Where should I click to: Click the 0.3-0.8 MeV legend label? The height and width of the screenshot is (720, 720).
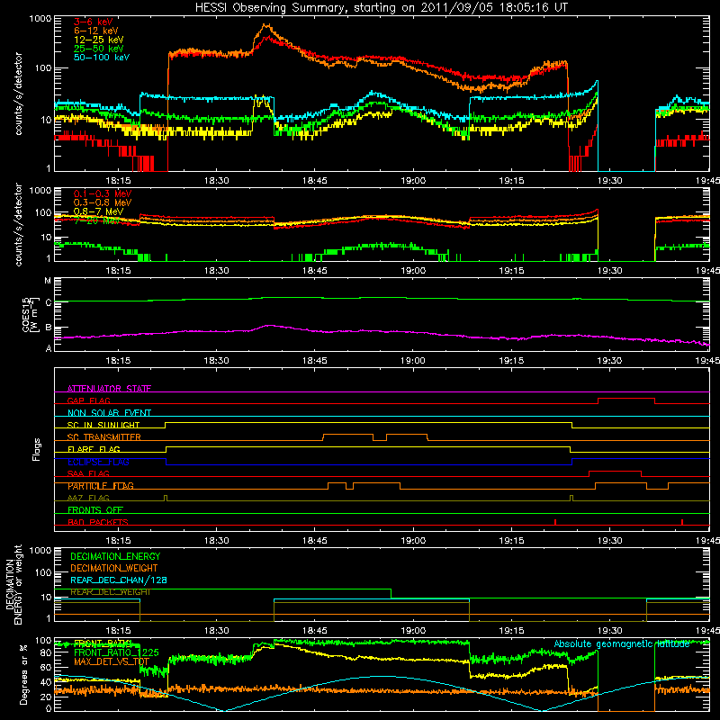[103, 202]
